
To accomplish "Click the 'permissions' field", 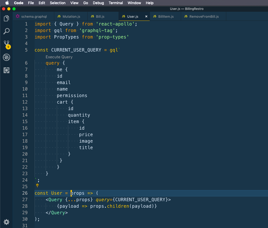I will coord(72,96).
